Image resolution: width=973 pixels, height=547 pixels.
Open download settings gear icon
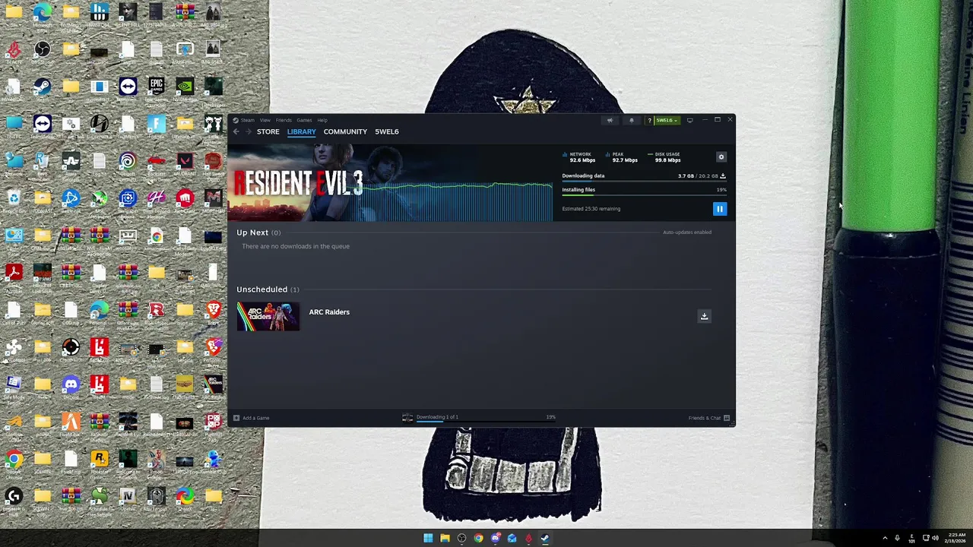pyautogui.click(x=721, y=157)
